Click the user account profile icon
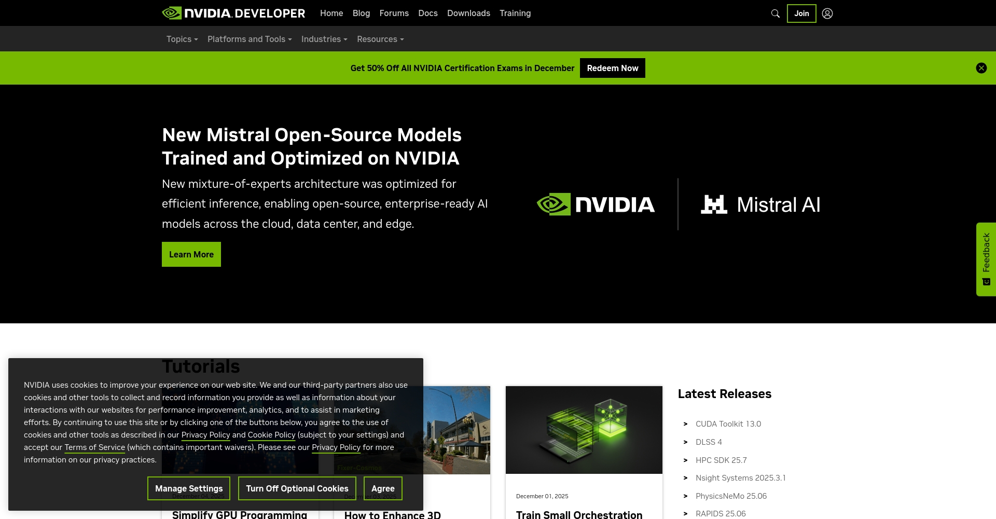This screenshot has height=519, width=996. (827, 13)
